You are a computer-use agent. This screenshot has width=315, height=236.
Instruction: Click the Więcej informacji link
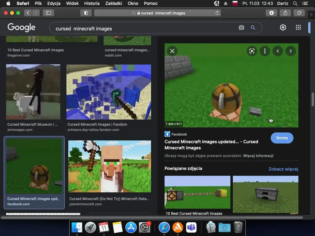(x=258, y=156)
